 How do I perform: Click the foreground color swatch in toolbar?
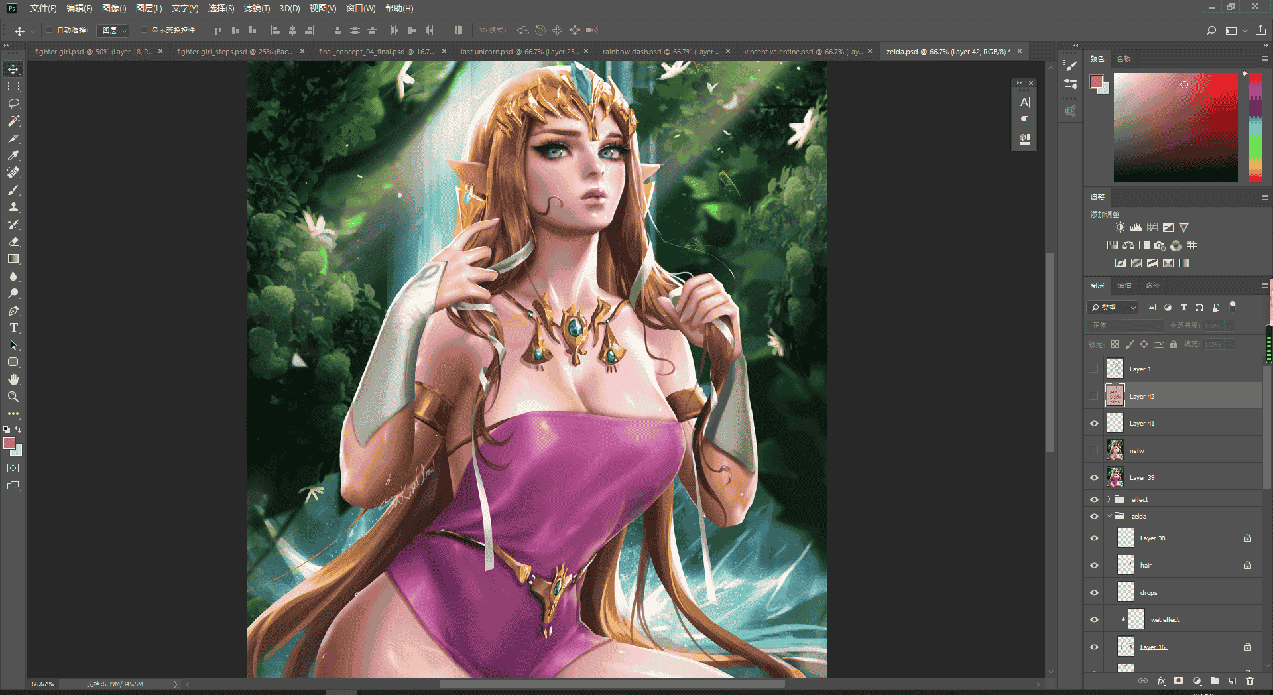[x=9, y=443]
